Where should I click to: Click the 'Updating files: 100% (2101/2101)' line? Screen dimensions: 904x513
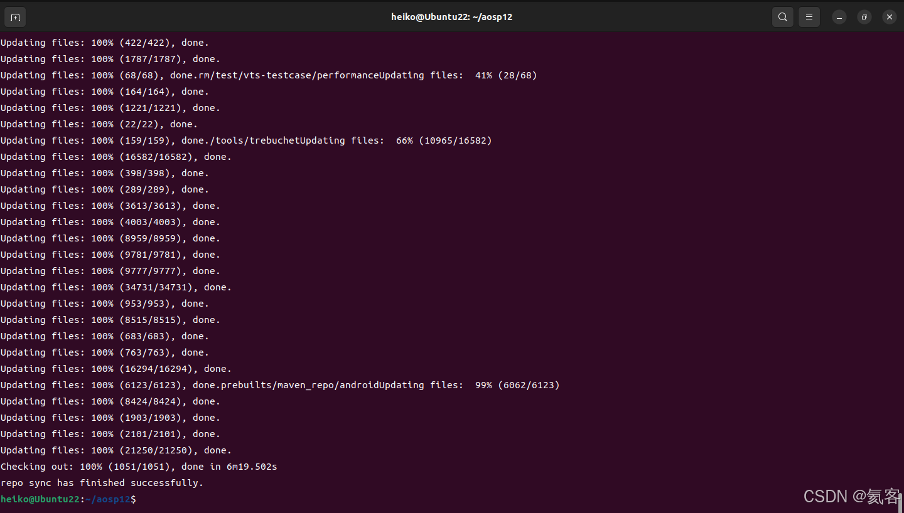coord(110,434)
